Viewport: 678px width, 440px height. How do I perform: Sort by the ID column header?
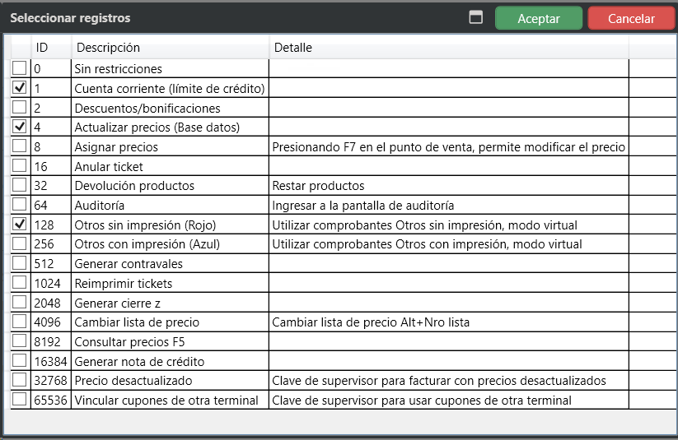point(43,48)
